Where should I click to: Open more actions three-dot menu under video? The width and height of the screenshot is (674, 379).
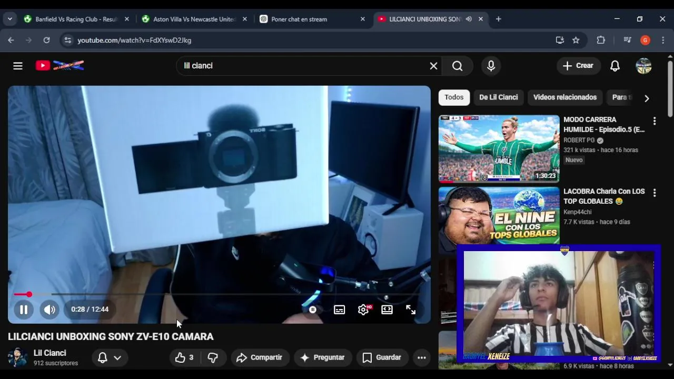[x=422, y=357]
